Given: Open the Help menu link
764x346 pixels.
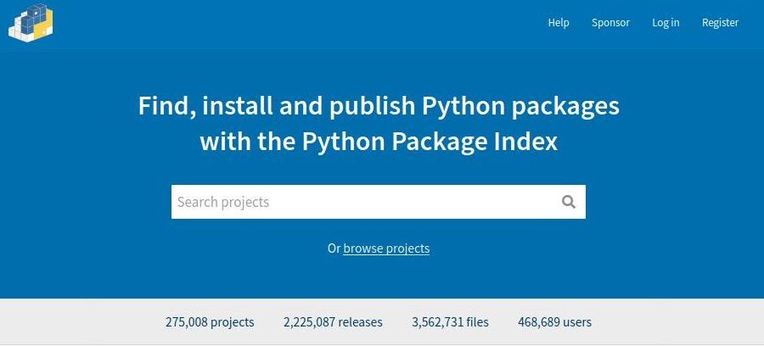Looking at the screenshot, I should coord(559,22).
